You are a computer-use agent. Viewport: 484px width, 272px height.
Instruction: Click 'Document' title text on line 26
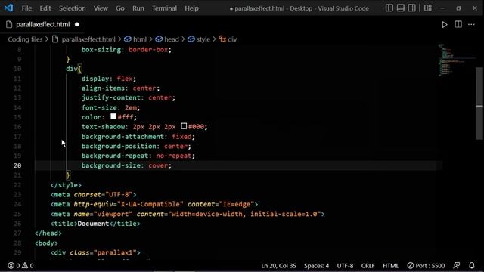coord(93,224)
